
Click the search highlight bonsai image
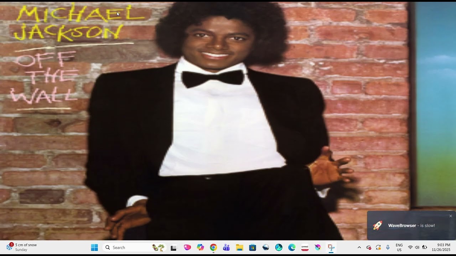[158, 247]
